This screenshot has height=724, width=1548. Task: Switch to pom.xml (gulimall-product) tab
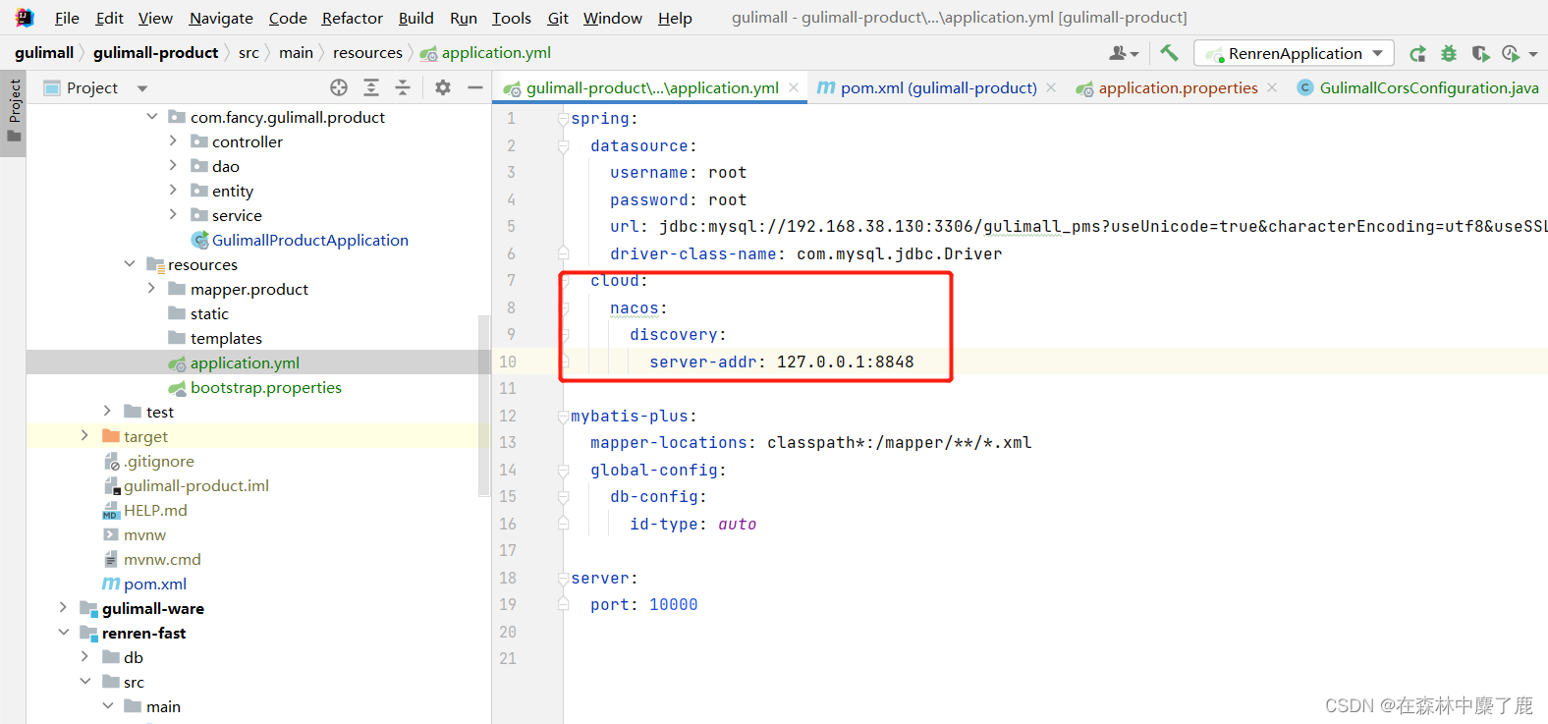[x=938, y=87]
